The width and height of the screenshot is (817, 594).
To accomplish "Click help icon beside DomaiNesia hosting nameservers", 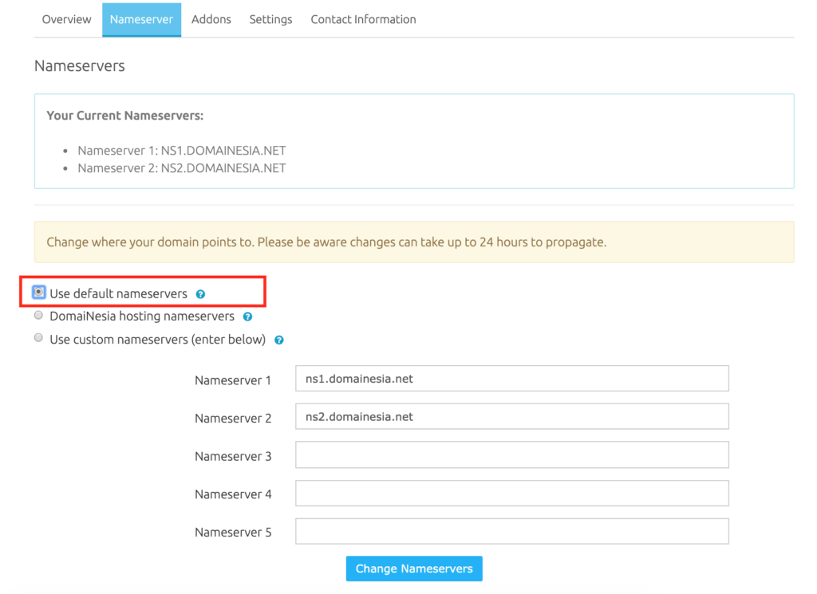I will pos(247,317).
